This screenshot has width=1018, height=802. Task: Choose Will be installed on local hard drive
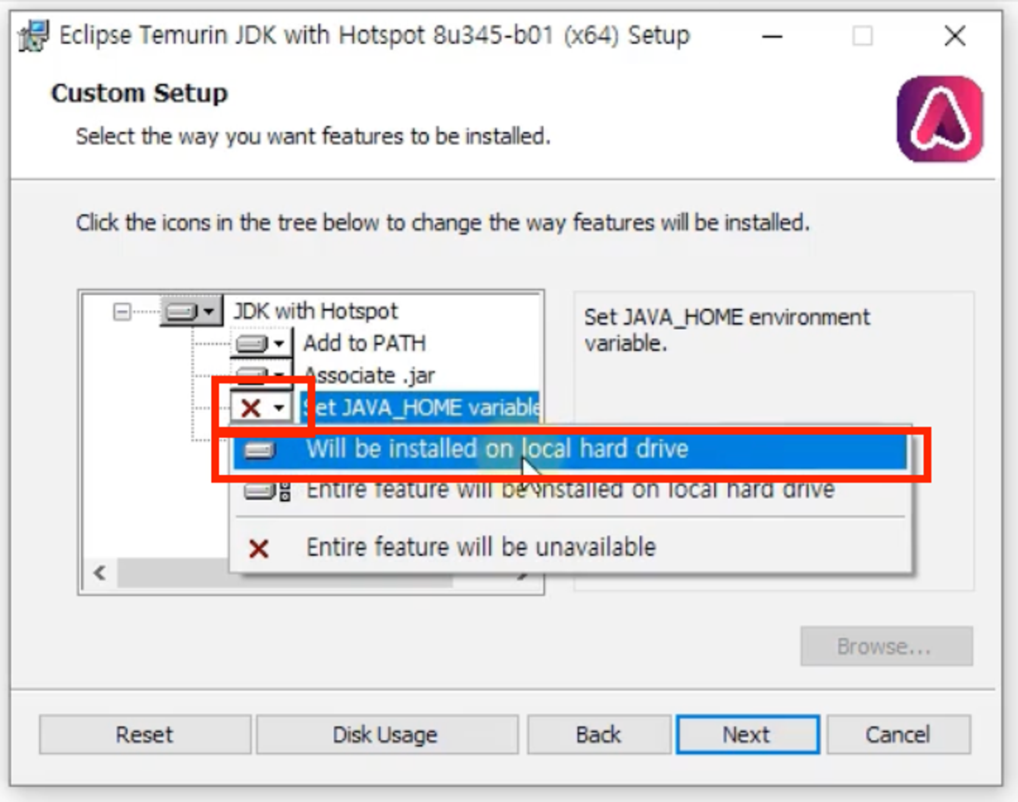[x=496, y=450]
